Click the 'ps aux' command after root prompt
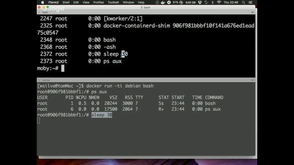 99,92
